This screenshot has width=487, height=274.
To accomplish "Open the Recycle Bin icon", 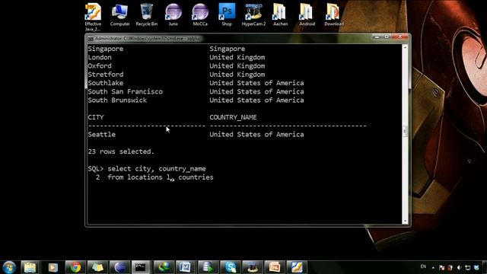I will 146,15.
